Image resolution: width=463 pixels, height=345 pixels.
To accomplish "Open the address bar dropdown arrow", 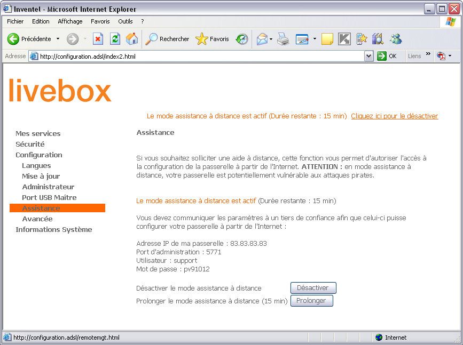I will click(369, 56).
